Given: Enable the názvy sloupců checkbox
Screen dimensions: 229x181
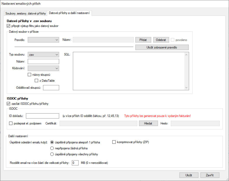Looking at the screenshot, I should pyautogui.click(x=30, y=75).
